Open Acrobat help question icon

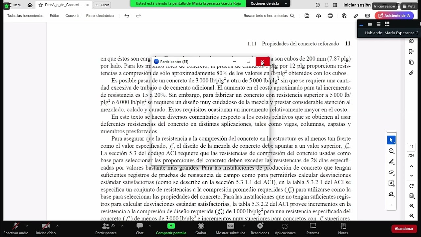pos(318,5)
